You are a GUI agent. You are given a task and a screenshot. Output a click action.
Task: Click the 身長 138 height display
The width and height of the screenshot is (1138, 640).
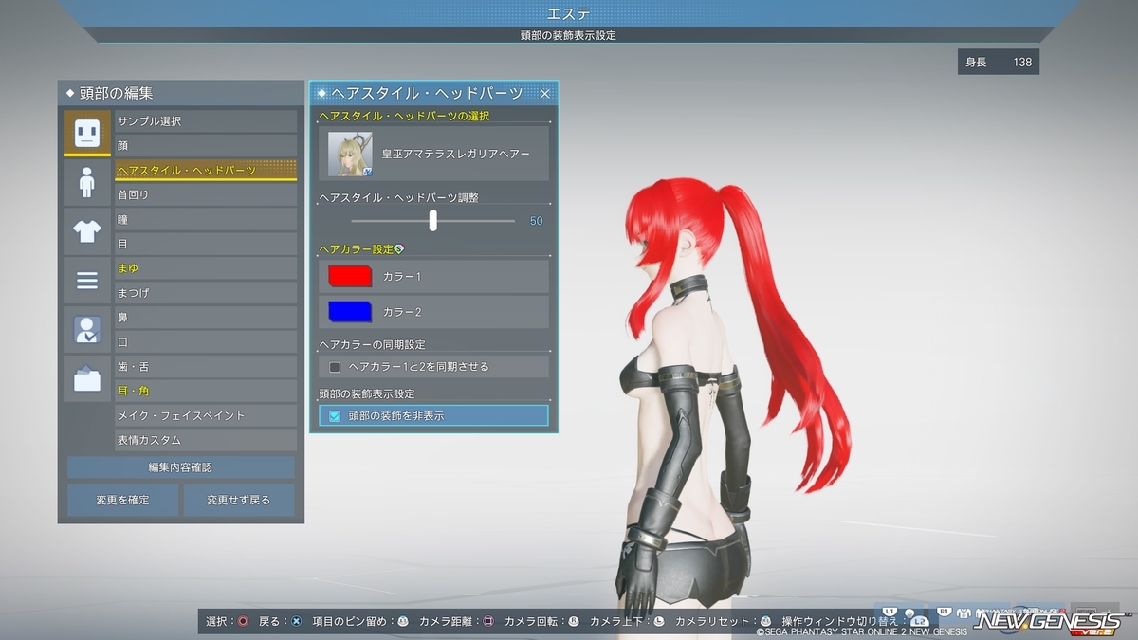(999, 63)
